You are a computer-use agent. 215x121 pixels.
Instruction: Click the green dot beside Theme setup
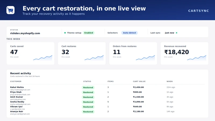tap(65, 33)
